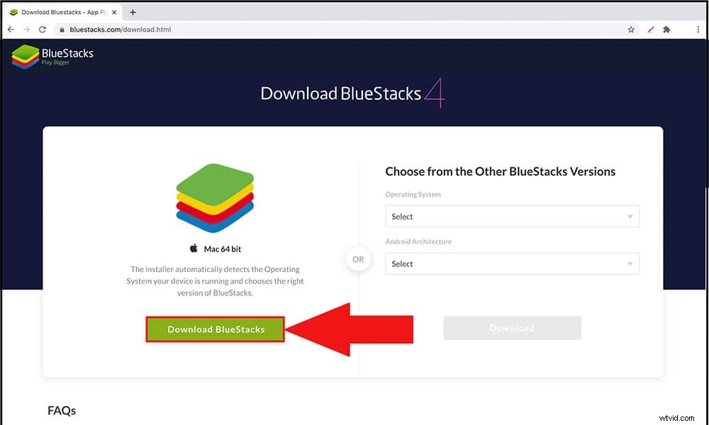Open the Chrome three-dot menu
Screen dimensions: 709x425
tap(698, 29)
